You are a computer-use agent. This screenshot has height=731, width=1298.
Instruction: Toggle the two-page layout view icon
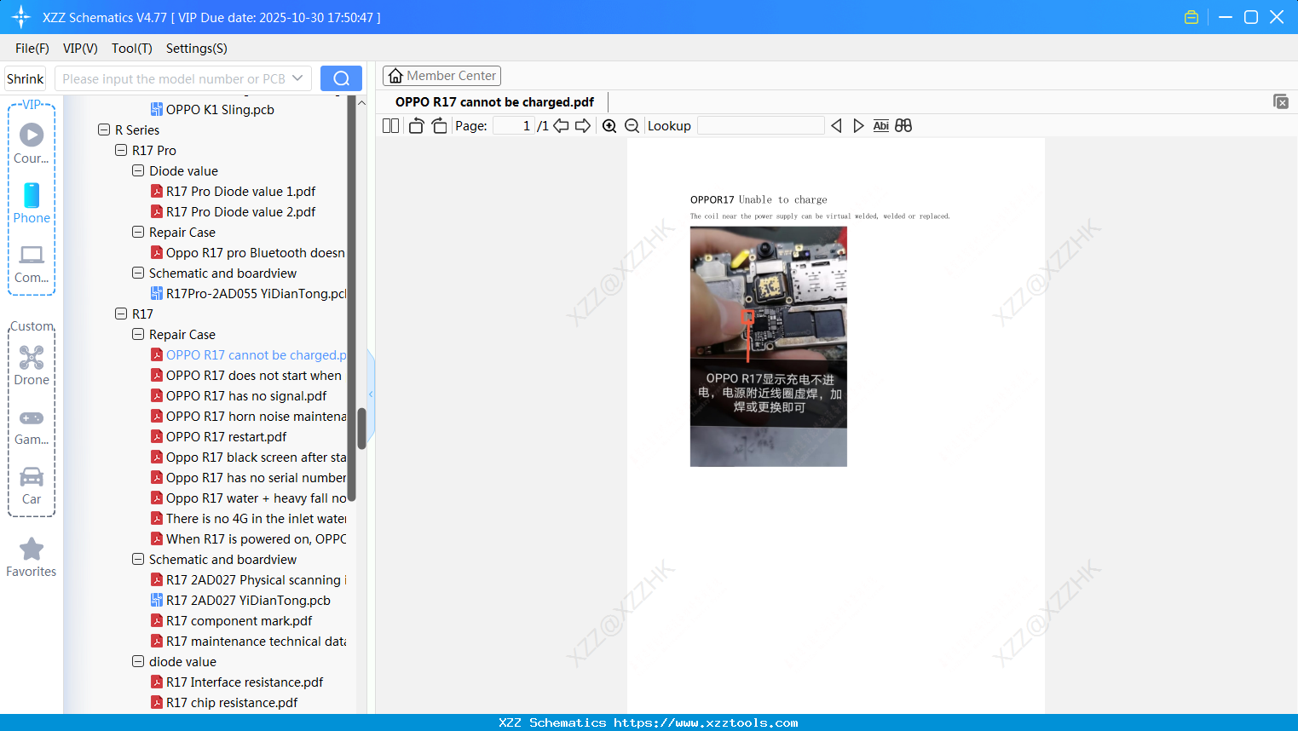tap(390, 126)
